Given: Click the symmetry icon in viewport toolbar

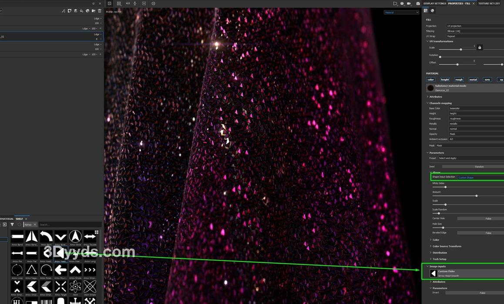Looking at the screenshot, I should tap(128, 3).
